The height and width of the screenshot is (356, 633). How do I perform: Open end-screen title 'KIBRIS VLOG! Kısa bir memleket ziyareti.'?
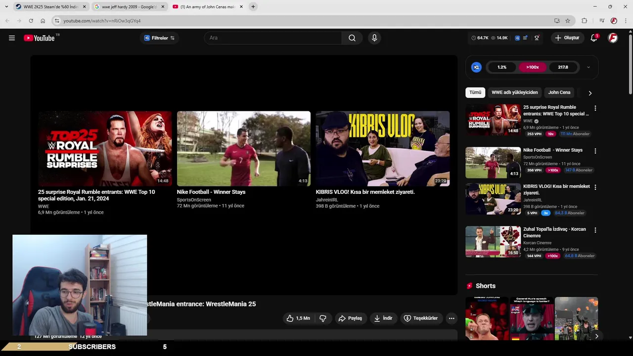pos(365,192)
